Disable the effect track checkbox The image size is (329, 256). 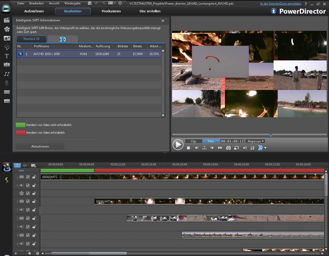pos(28,193)
